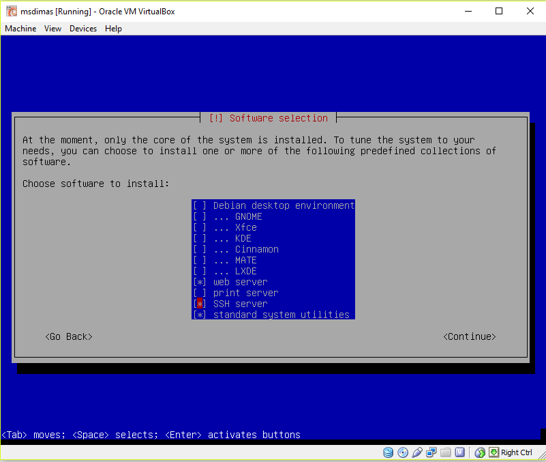Click the optical disc status icon
Image resolution: width=546 pixels, height=462 pixels.
pos(403,452)
